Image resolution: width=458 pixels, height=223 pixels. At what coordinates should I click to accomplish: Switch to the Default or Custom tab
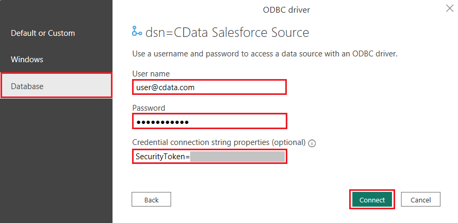(43, 33)
